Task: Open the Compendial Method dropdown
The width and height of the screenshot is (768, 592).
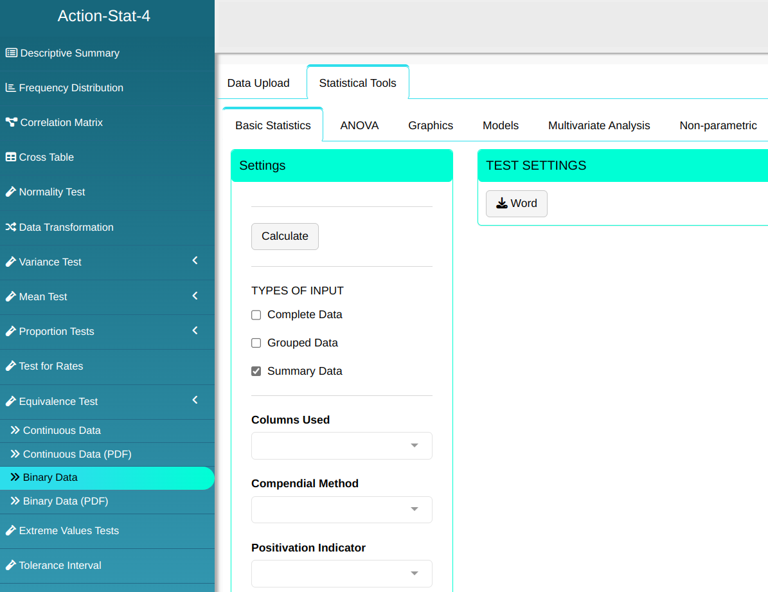Action: [341, 510]
